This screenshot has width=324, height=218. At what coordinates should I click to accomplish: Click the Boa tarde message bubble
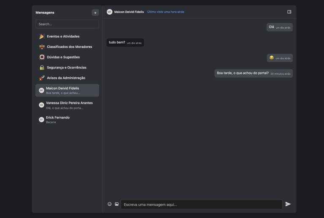point(254,73)
